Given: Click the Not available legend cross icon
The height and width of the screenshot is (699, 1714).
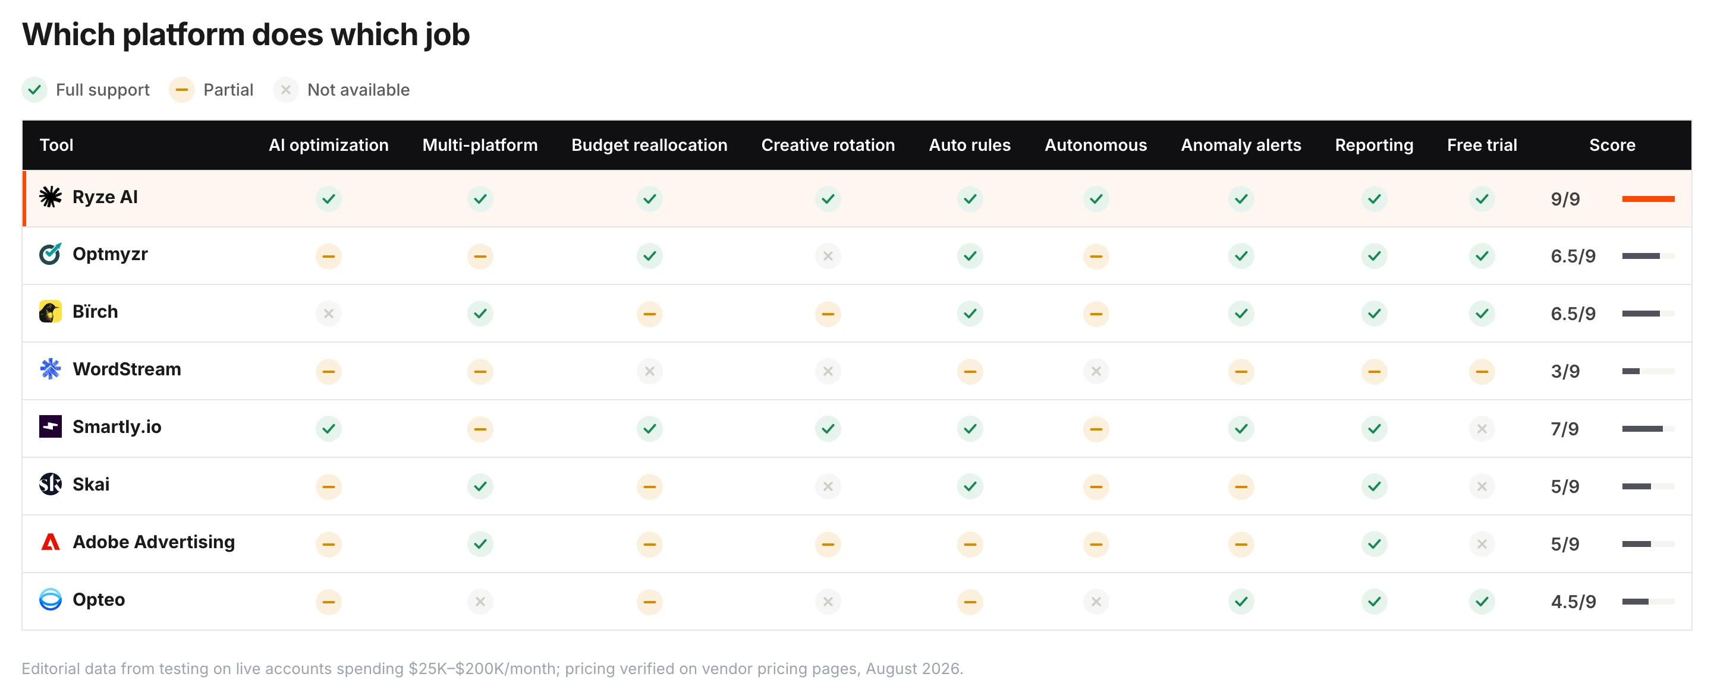Looking at the screenshot, I should coord(285,90).
